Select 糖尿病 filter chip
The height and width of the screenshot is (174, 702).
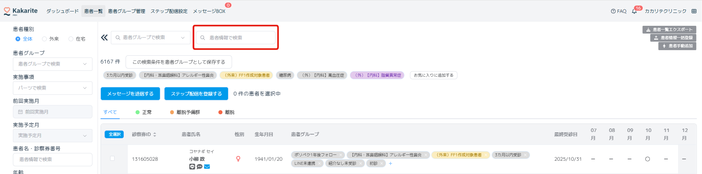pyautogui.click(x=285, y=75)
